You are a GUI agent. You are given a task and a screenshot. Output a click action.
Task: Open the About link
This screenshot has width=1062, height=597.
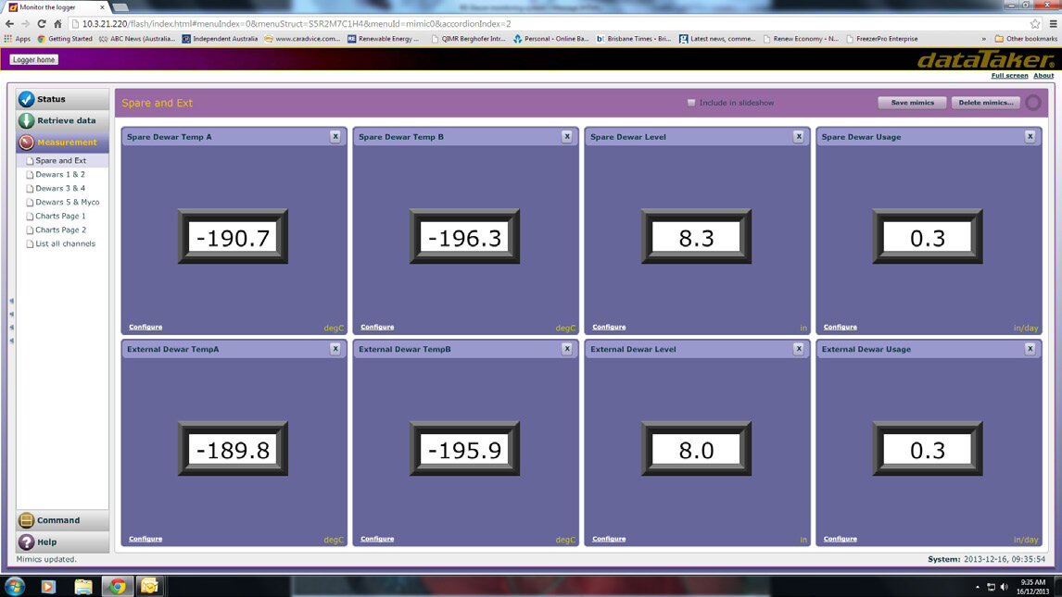point(1043,76)
